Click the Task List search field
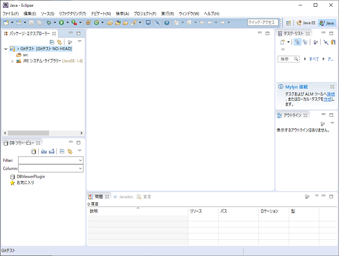 pyautogui.click(x=288, y=59)
